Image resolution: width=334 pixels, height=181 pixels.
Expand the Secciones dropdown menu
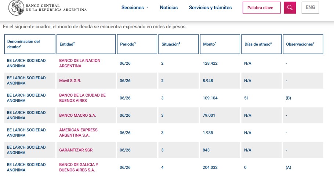[x=135, y=7]
